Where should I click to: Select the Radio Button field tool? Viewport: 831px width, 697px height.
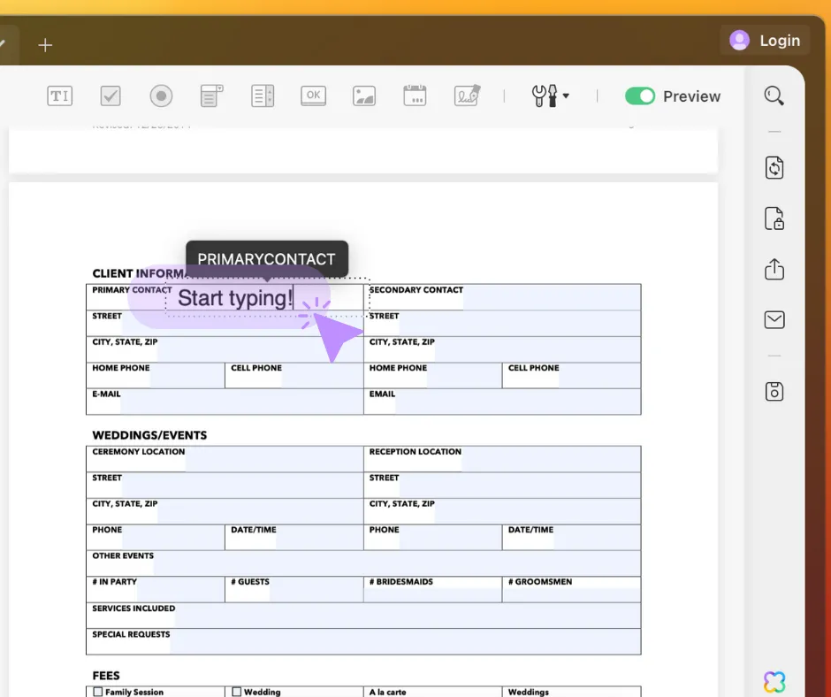point(161,96)
